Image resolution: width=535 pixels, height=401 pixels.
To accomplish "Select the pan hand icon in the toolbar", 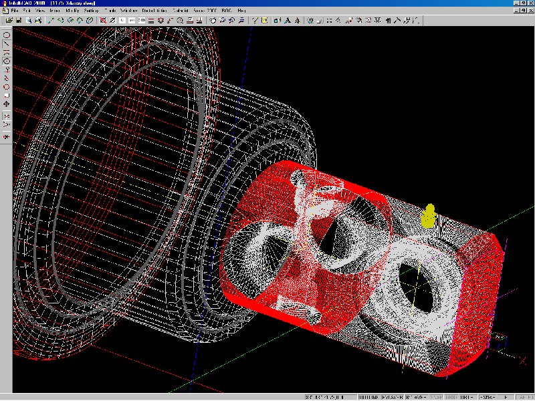I will point(213,21).
